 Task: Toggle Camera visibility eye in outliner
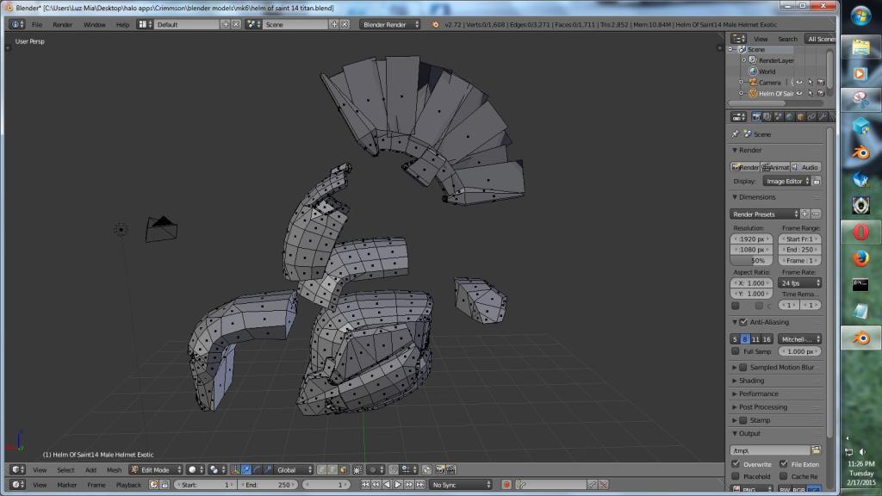point(799,82)
